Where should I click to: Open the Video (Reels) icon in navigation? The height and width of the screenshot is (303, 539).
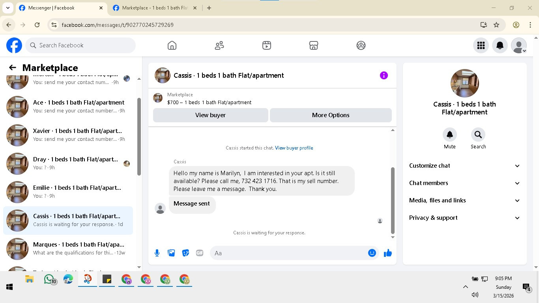point(267,45)
